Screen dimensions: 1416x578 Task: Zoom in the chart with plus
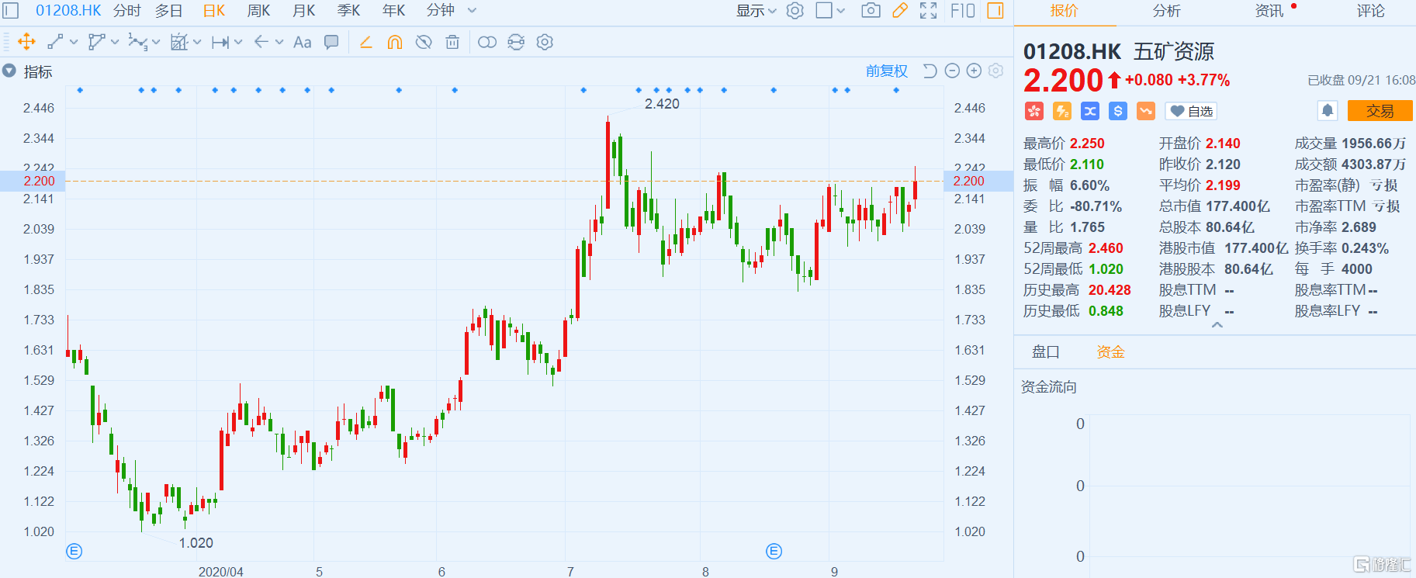coord(974,71)
